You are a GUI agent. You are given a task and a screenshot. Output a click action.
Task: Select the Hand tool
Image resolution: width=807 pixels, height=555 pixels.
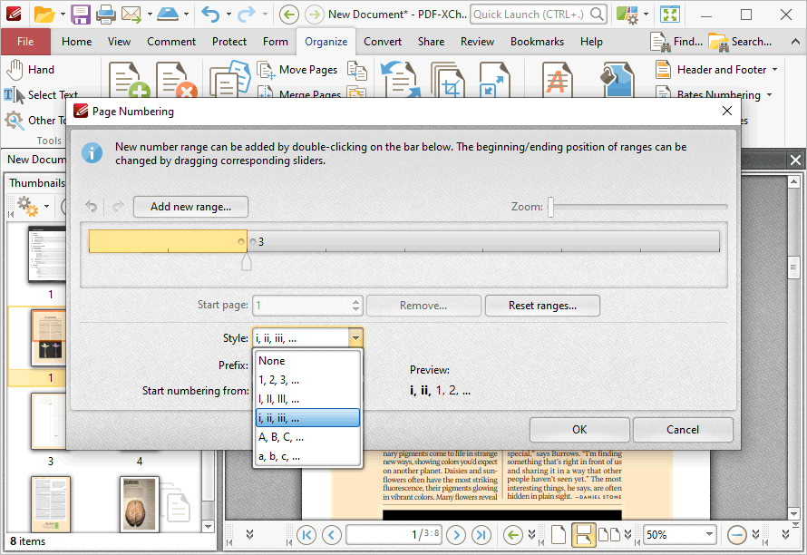click(x=30, y=70)
